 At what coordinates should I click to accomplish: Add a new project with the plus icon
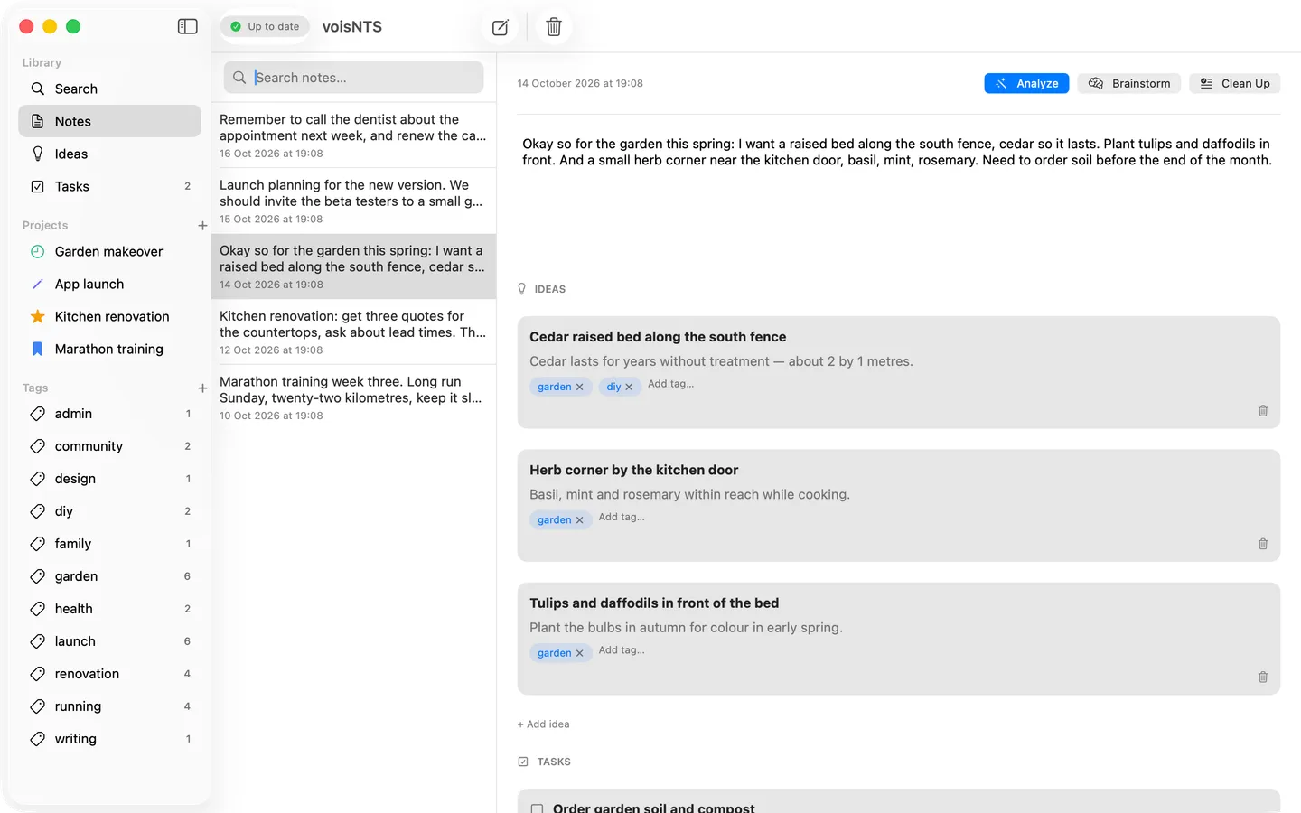[x=202, y=226]
